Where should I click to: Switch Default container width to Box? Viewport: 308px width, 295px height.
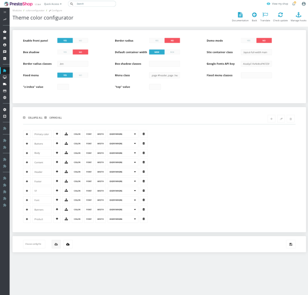(x=172, y=52)
